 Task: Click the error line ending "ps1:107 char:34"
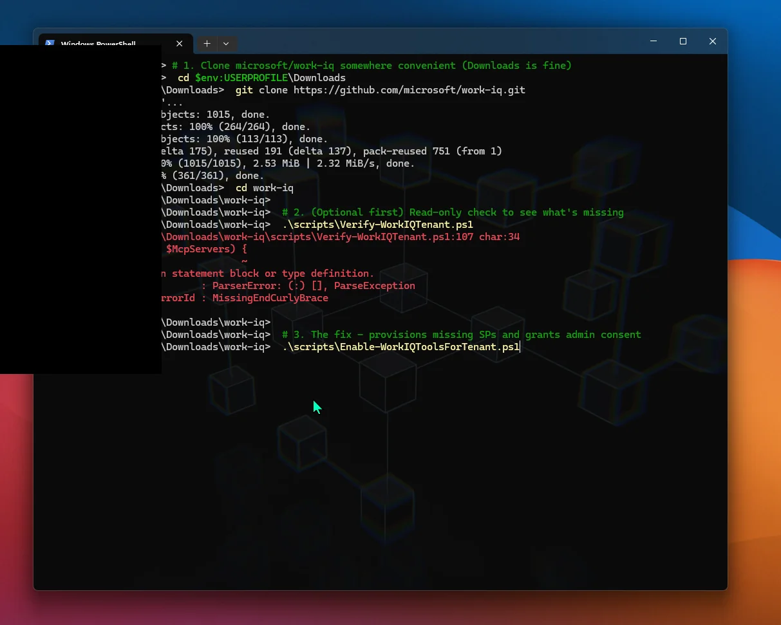341,237
